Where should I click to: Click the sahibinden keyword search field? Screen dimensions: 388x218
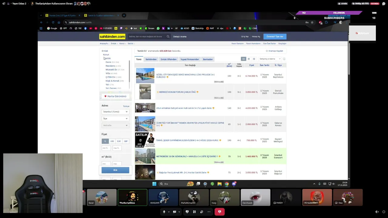[x=147, y=37]
